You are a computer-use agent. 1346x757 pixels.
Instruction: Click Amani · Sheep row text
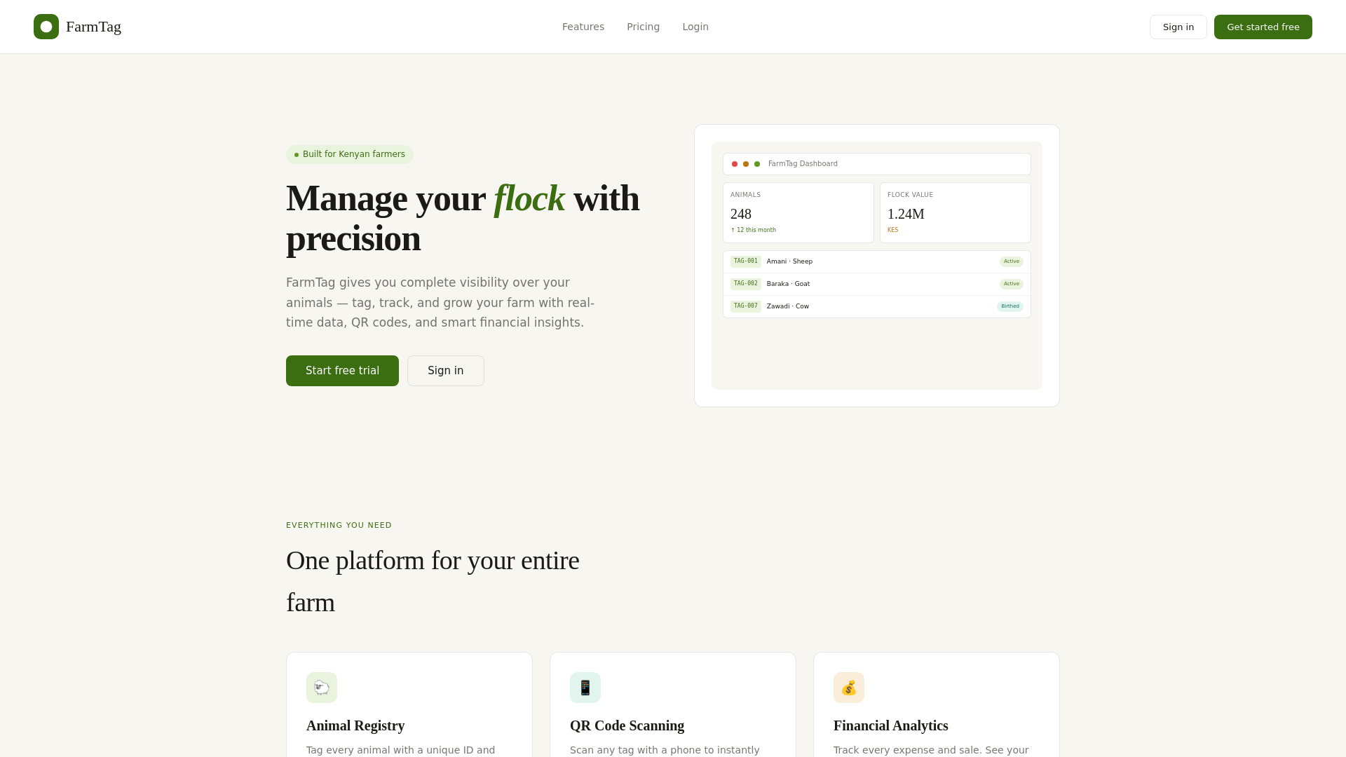[x=789, y=261]
